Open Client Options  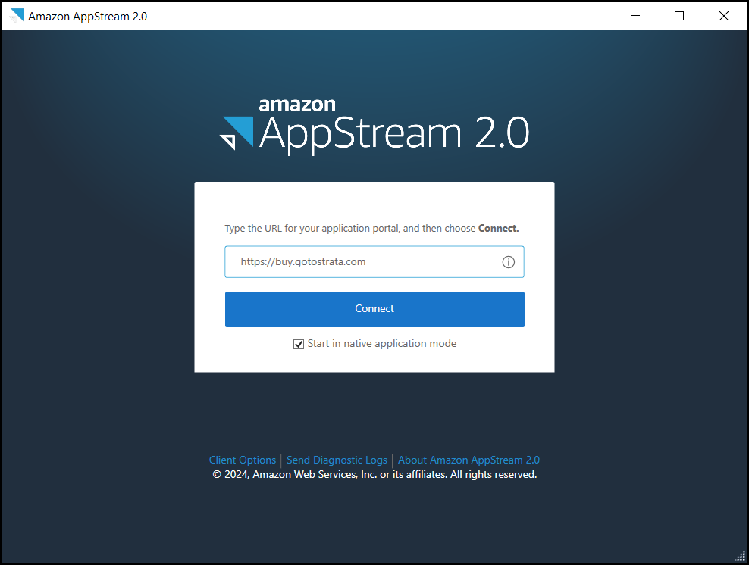pos(242,460)
